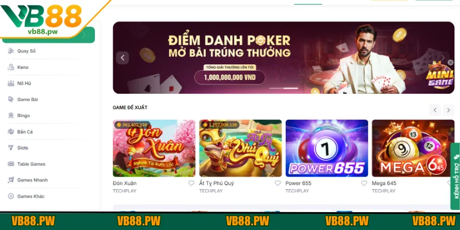
Task: Favorite the Đón Xuân game heart
Action: 191,183
